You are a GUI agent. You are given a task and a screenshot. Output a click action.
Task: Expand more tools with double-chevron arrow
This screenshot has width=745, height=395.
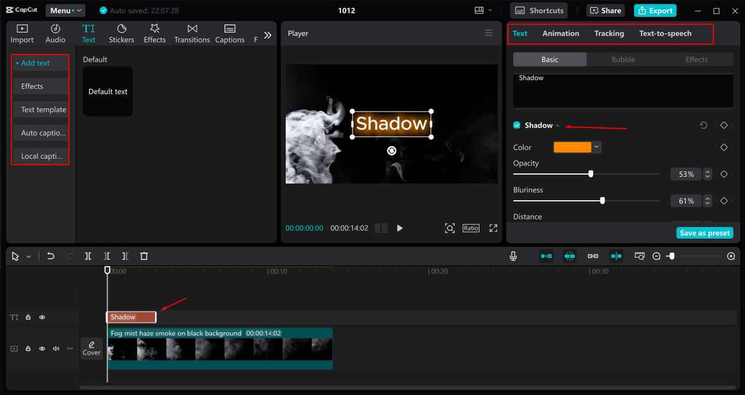(x=268, y=35)
